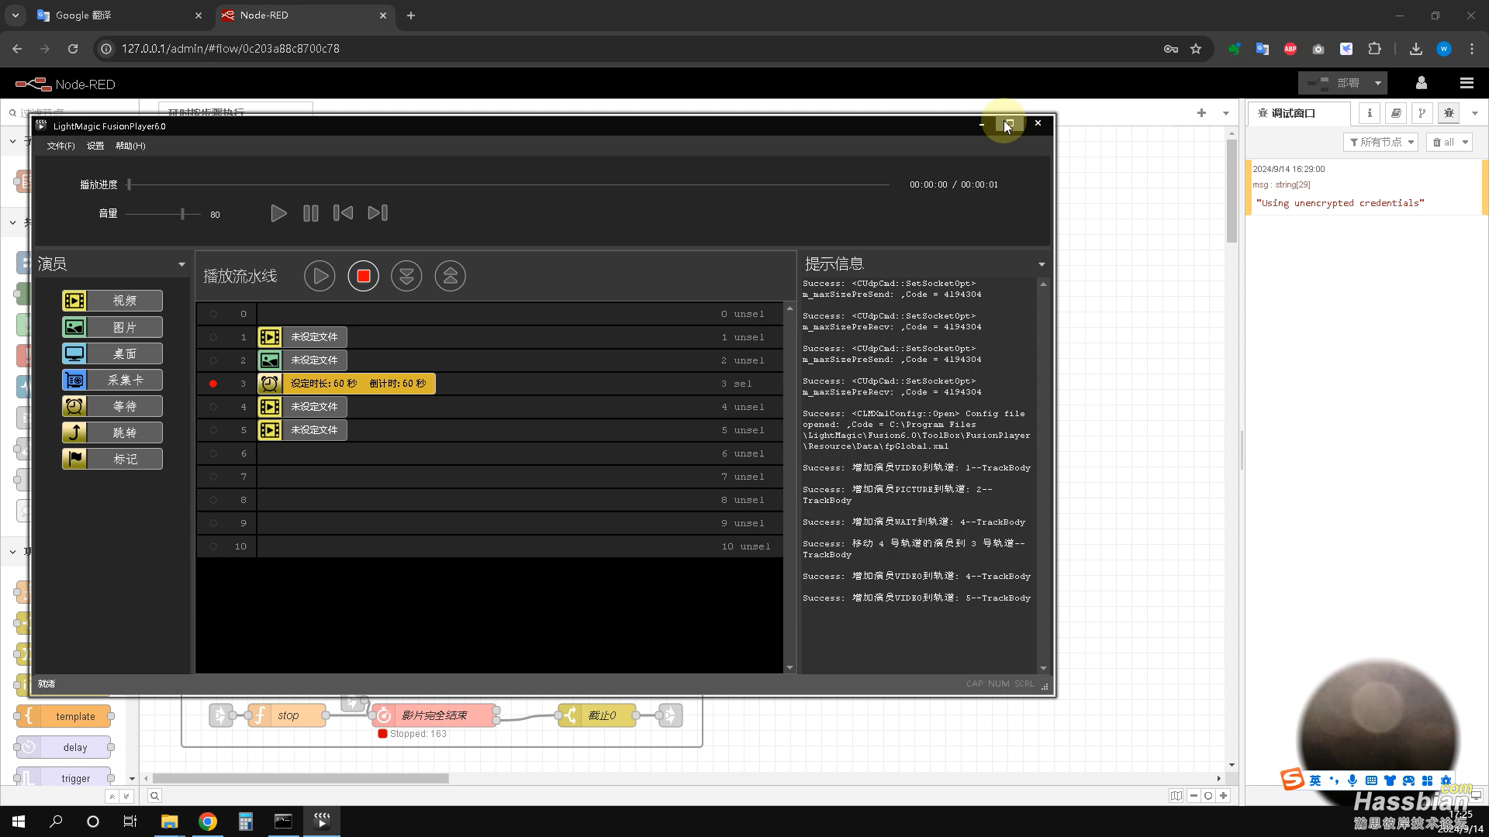Select the 视频 (video) actor
Viewport: 1489px width, 837px height.
pyautogui.click(x=112, y=301)
